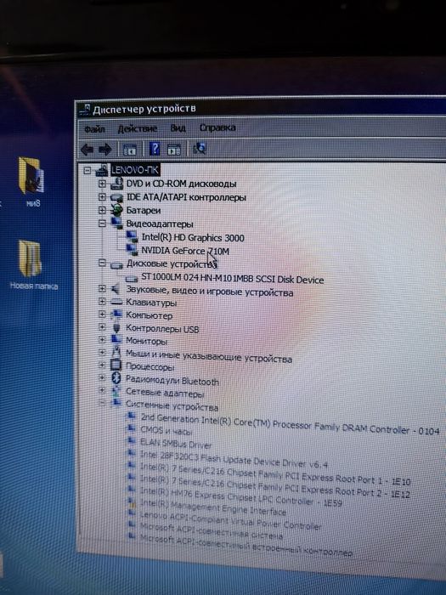
Task: Click the Клавиатуры keyboard icon
Action: [116, 302]
